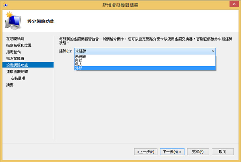This screenshot has height=162, width=241.
Task: Close the 新增虛擬機器精靈 window
Action: (234, 4)
